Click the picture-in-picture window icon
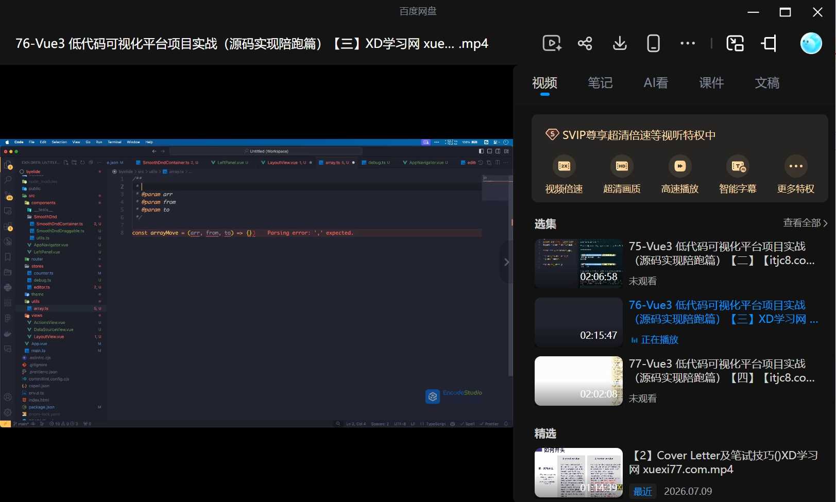Image resolution: width=836 pixels, height=502 pixels. pos(735,43)
